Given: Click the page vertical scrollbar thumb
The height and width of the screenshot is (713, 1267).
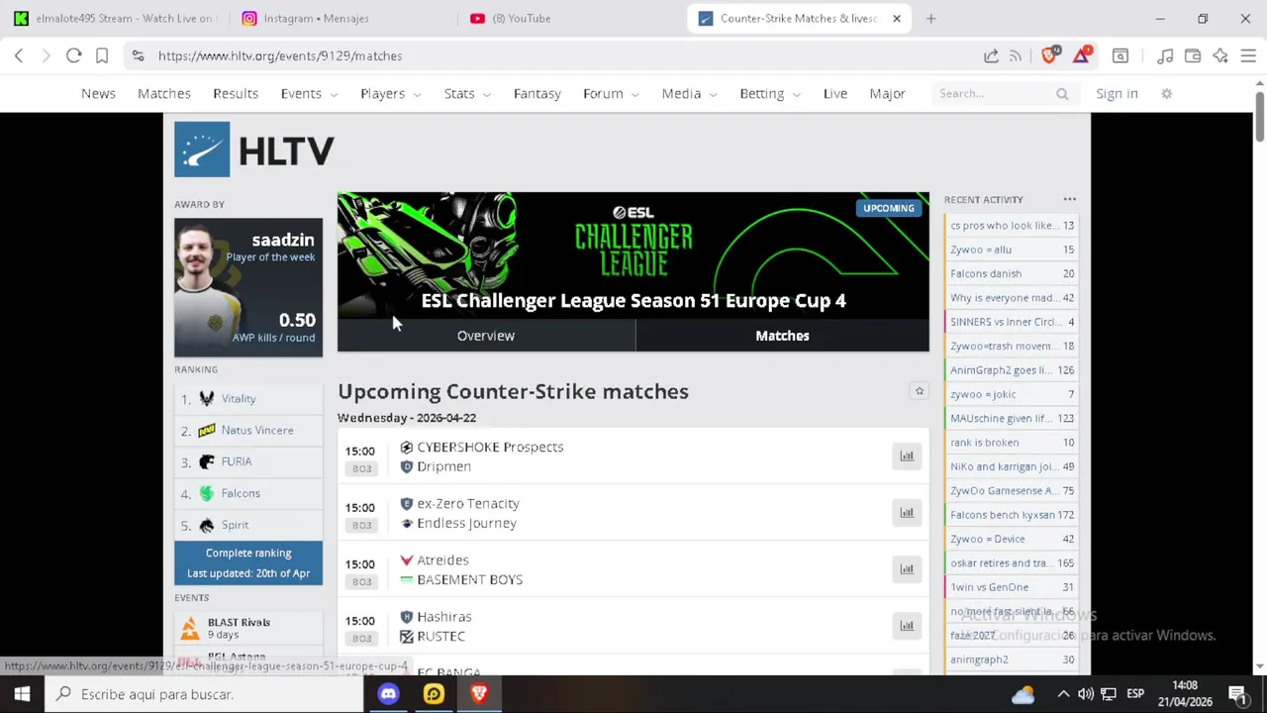Looking at the screenshot, I should (1260, 119).
